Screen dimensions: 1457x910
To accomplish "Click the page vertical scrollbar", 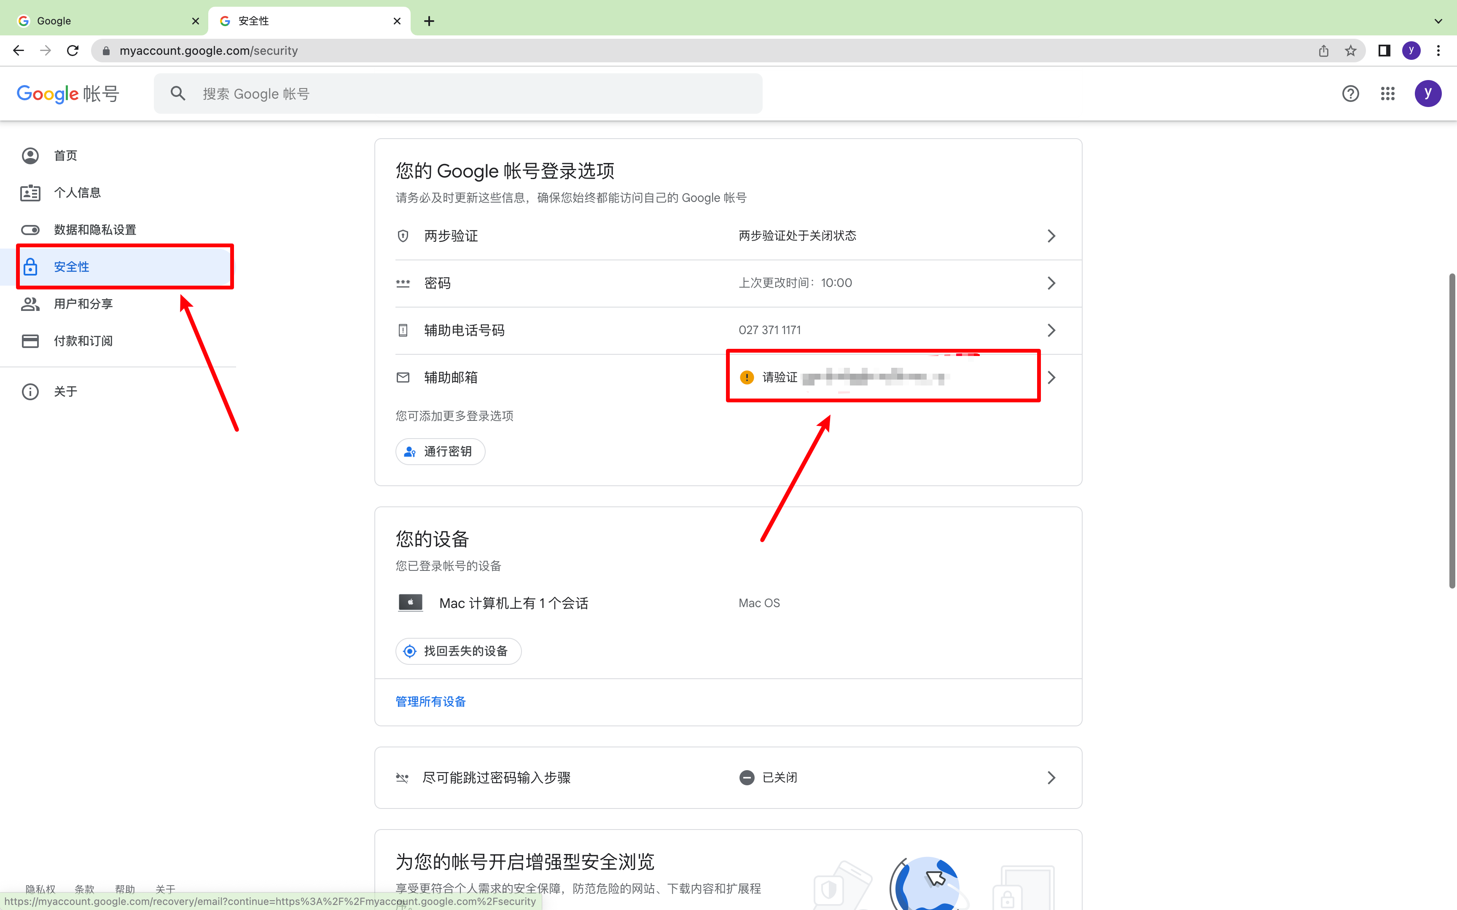I will click(x=1452, y=431).
